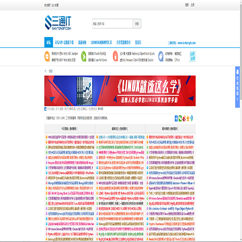The image size is (242, 242).
Task: Select the highlighted blue forum tab in the navigation
Action: 48,42
